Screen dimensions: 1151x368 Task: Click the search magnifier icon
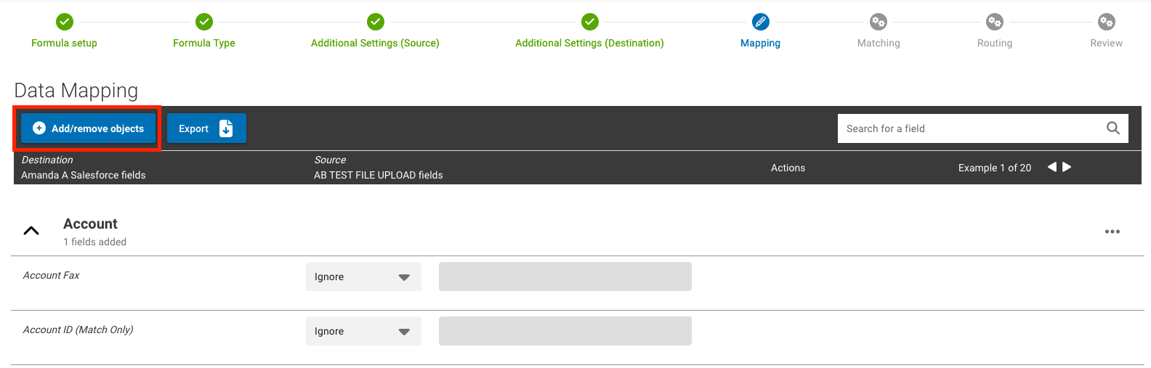(1112, 128)
